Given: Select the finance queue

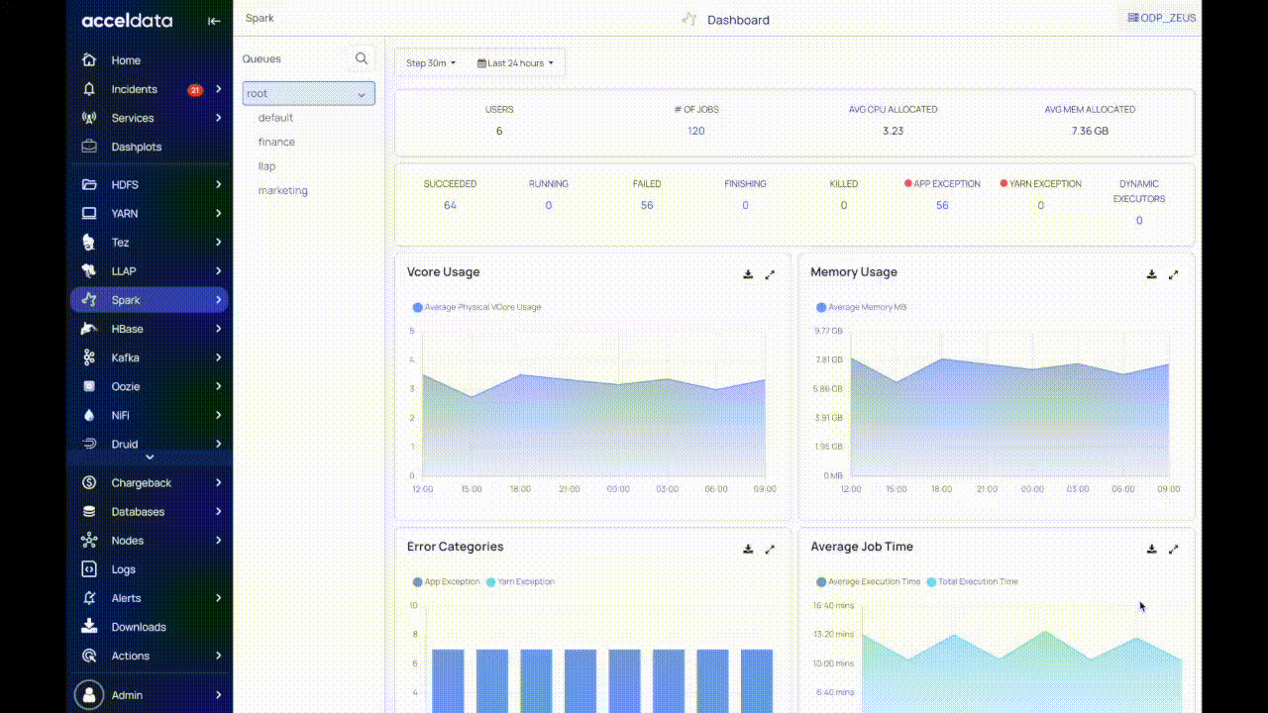Looking at the screenshot, I should pyautogui.click(x=276, y=142).
